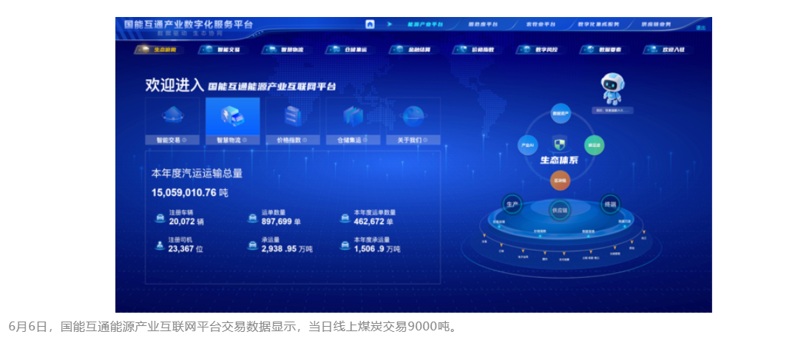This screenshot has width=812, height=360.
Task: Click the value 1,506.9 万吨
Action: pyautogui.click(x=377, y=249)
